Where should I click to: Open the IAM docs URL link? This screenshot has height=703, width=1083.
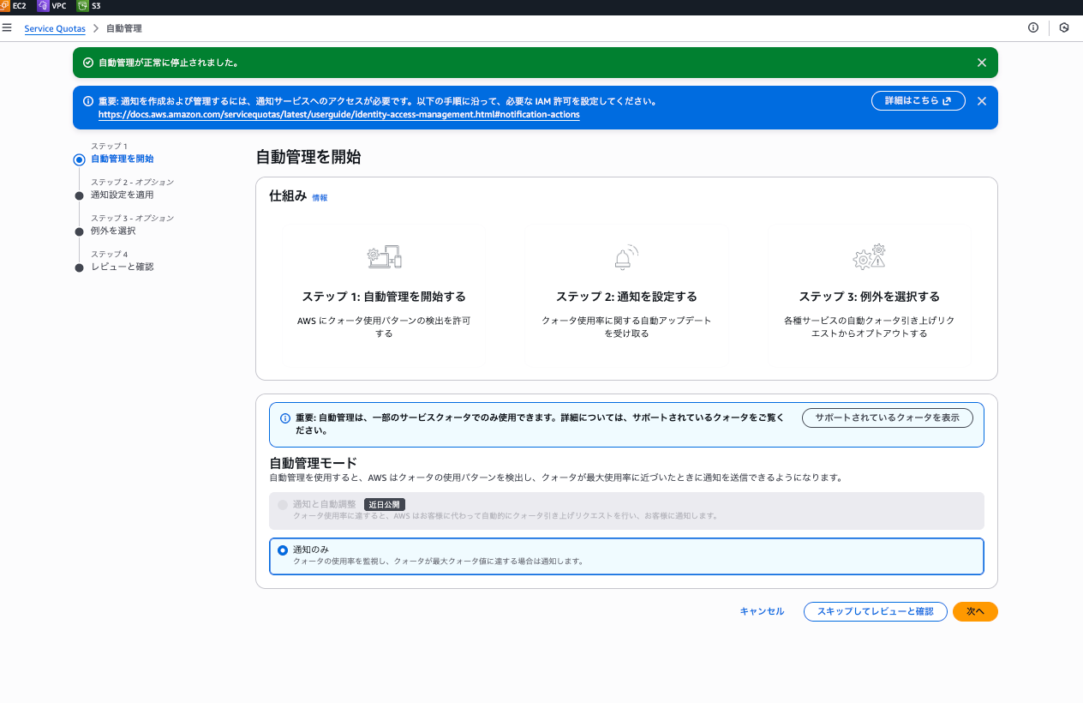coord(338,114)
